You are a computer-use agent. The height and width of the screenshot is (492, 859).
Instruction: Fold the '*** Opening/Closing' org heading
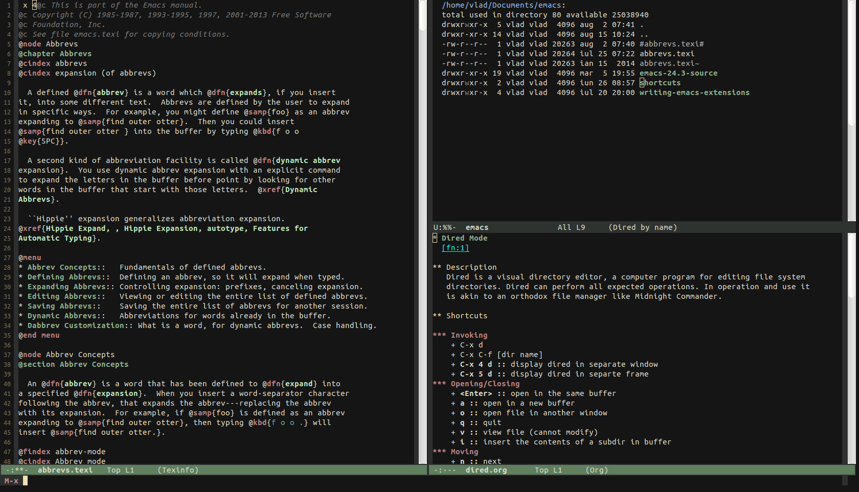coord(476,384)
